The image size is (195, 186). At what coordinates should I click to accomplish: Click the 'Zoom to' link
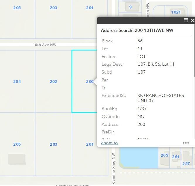[x=109, y=143]
